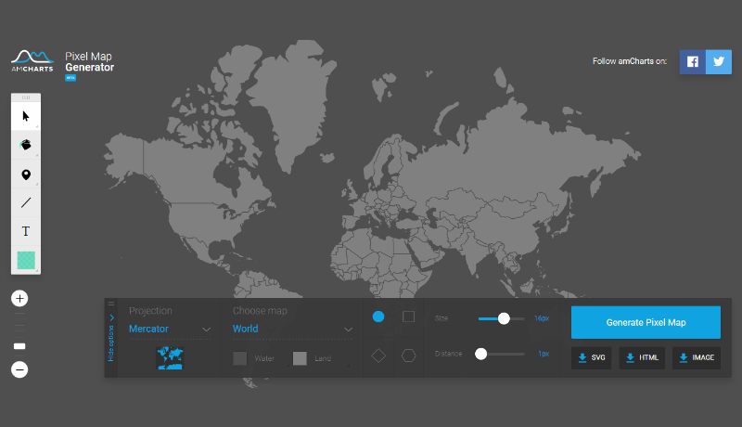Select the arrow pointer tool
Screen dimensions: 742x427
coord(26,116)
